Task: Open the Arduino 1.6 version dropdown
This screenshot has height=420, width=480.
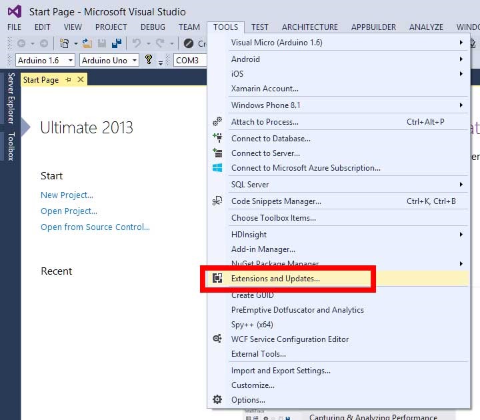Action: pyautogui.click(x=71, y=60)
